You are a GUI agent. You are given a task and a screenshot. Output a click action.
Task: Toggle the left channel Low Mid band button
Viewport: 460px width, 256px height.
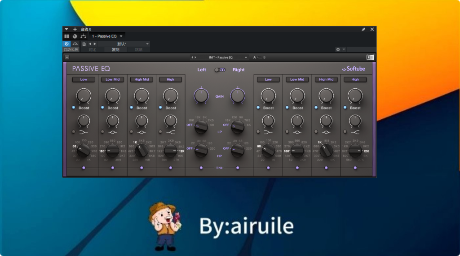point(113,79)
